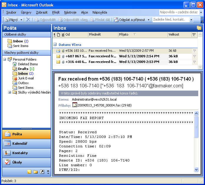Click Odeslat a přijmout send/receive button
This screenshot has height=185, width=205.
pos(129,20)
